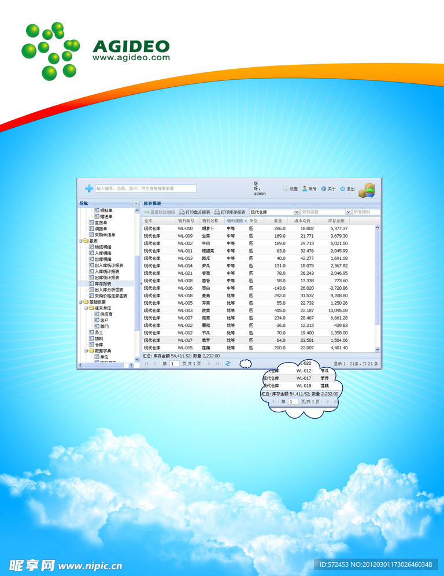Click the blue plus add icon

(x=88, y=189)
